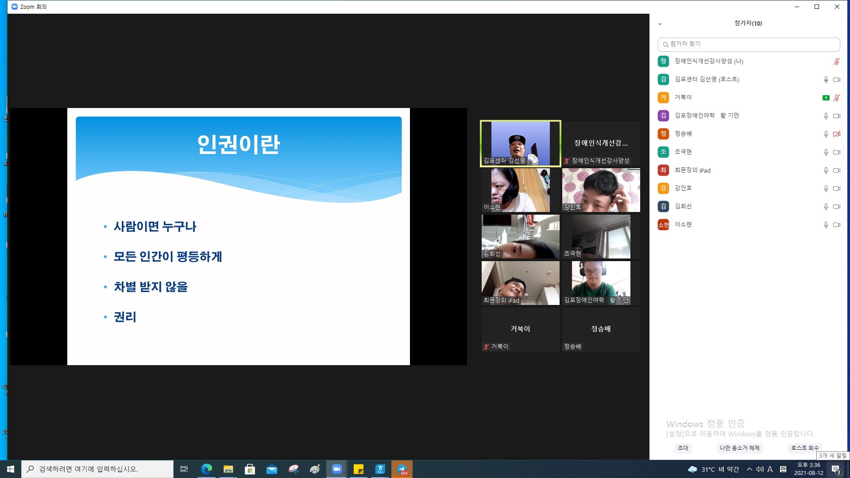The height and width of the screenshot is (478, 850).
Task: Select 이소현 video thumbnail
Action: (520, 190)
